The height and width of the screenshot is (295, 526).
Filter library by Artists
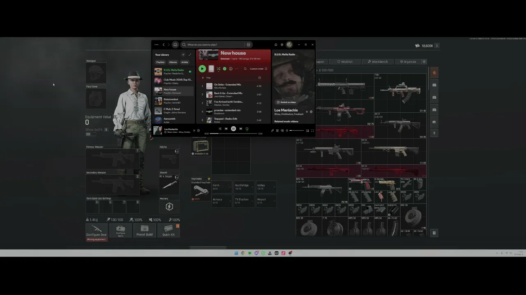point(185,62)
